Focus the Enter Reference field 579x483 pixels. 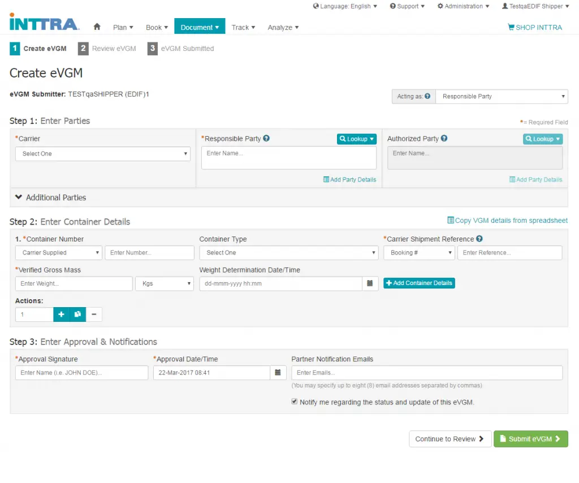(510, 253)
